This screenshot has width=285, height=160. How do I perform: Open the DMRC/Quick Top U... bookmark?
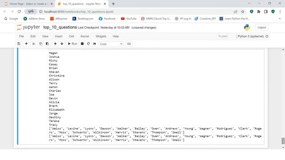(156, 19)
